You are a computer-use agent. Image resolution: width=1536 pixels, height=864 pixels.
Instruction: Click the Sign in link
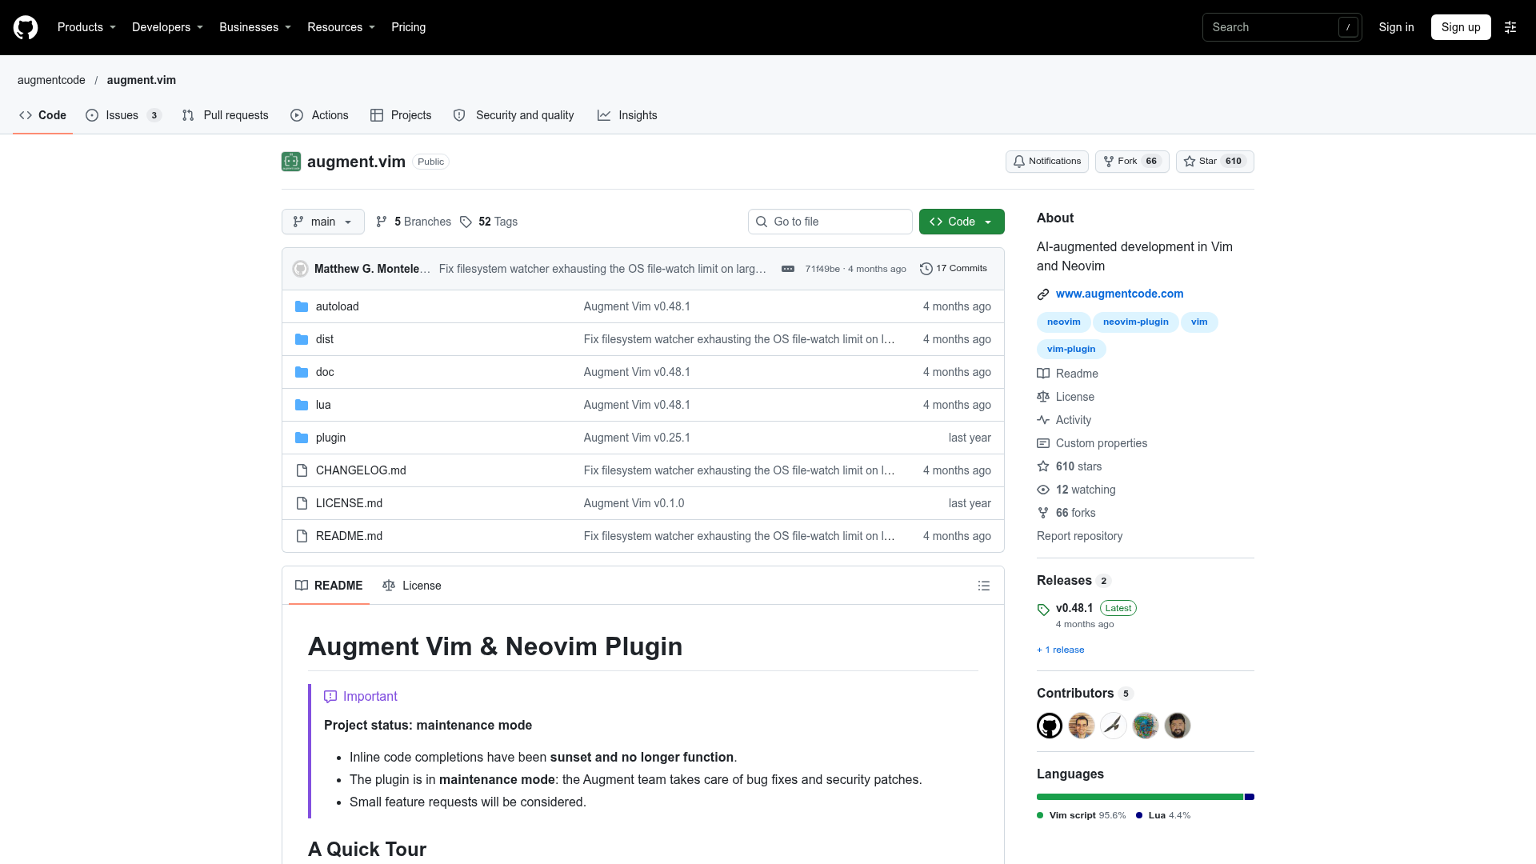1396,27
